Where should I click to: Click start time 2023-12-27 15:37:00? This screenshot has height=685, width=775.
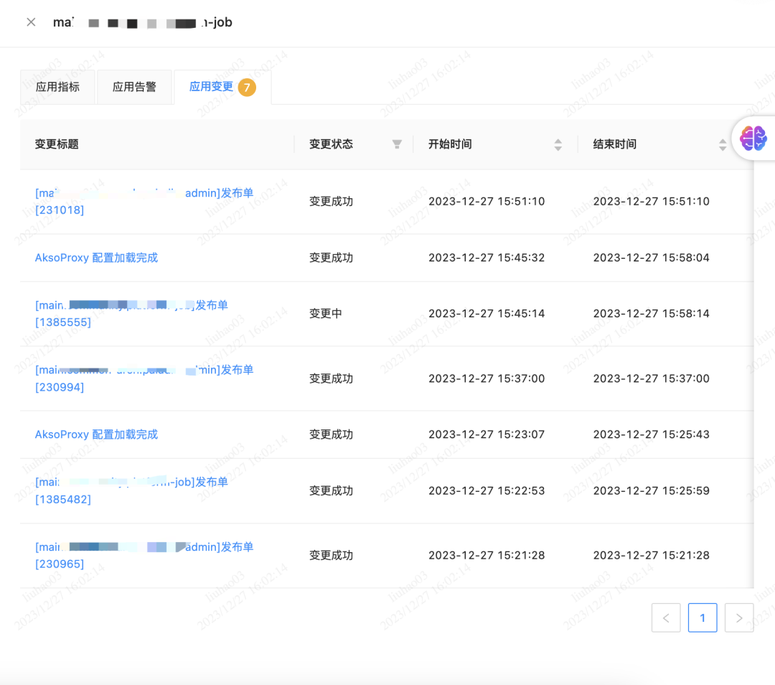[487, 378]
